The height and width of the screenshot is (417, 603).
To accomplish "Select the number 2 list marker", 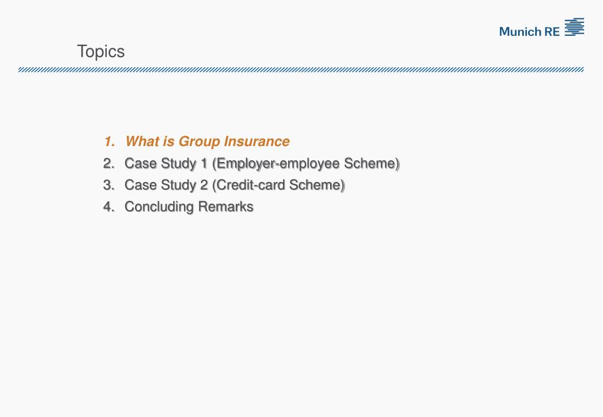I will click(x=109, y=163).
